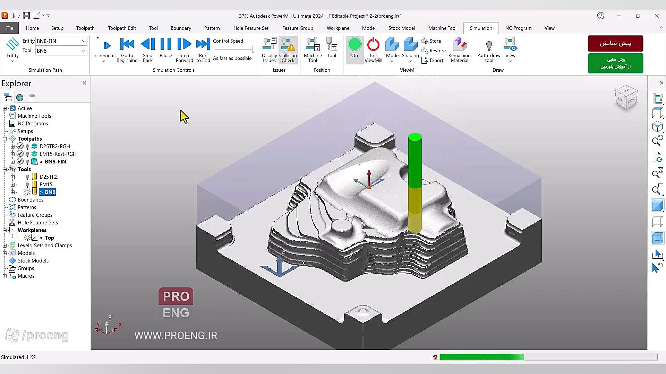
Task: Click Export ViewMill model
Action: pos(432,60)
